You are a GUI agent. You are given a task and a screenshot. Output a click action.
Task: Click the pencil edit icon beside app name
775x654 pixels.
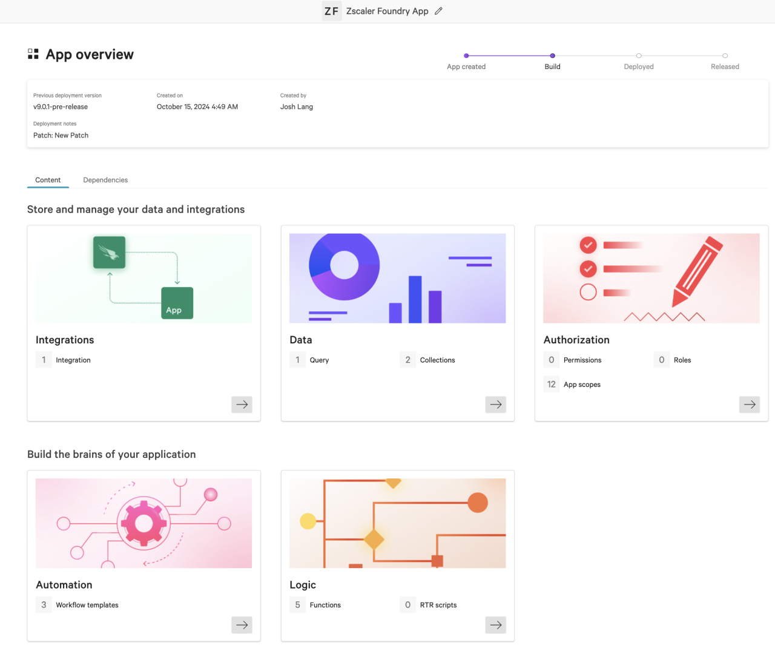438,11
